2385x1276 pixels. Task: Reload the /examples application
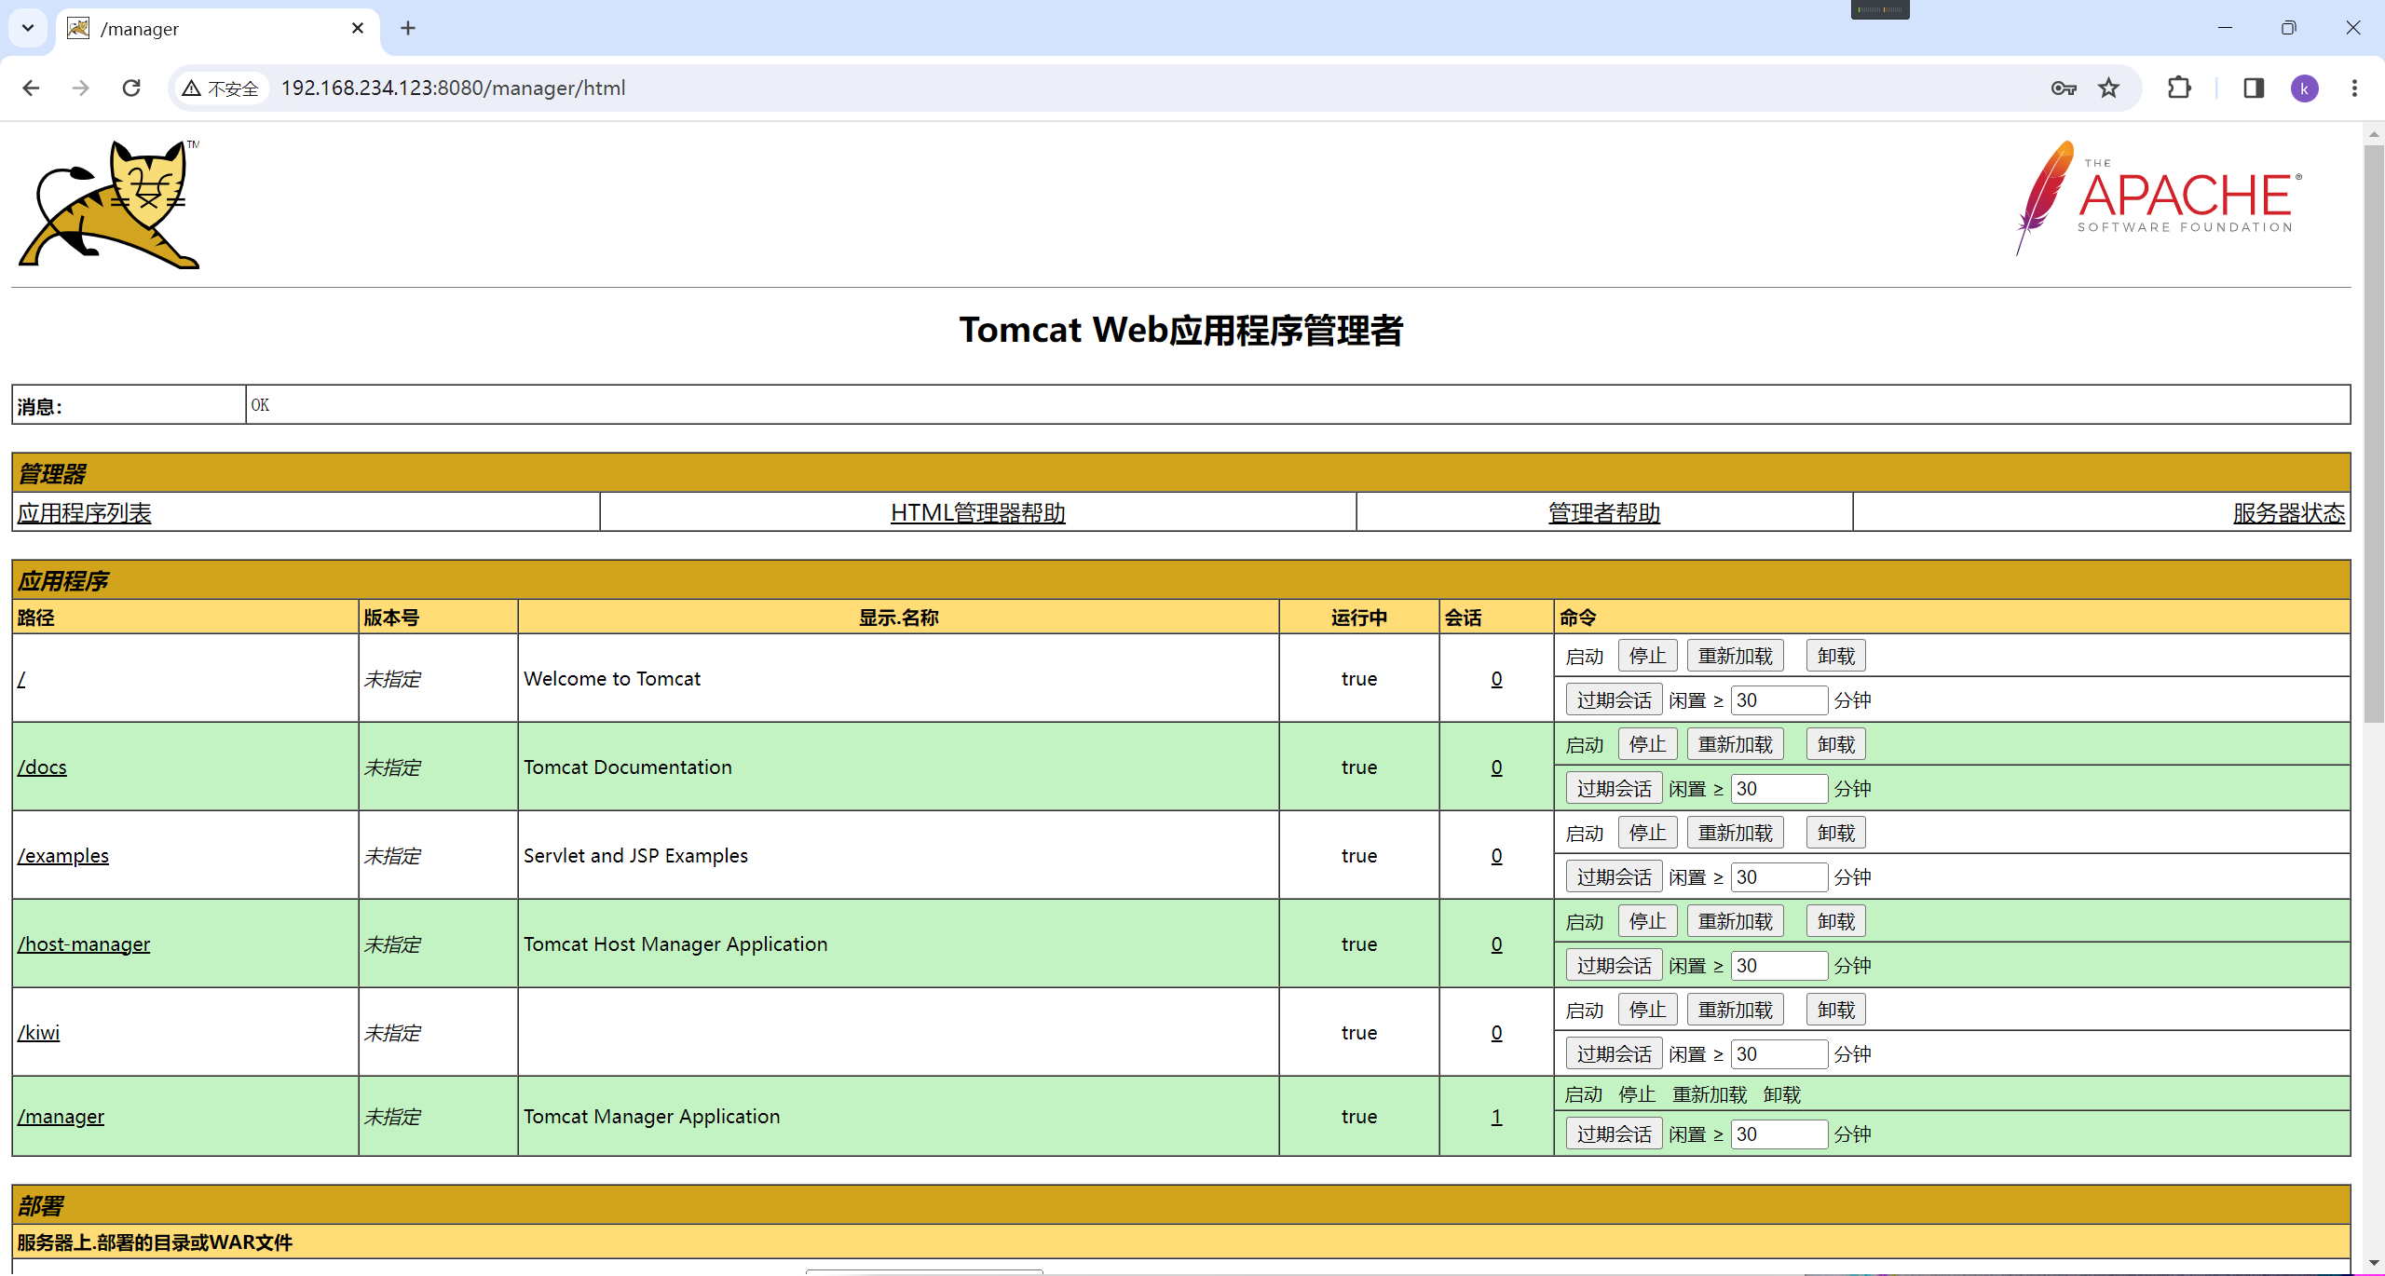tap(1735, 833)
